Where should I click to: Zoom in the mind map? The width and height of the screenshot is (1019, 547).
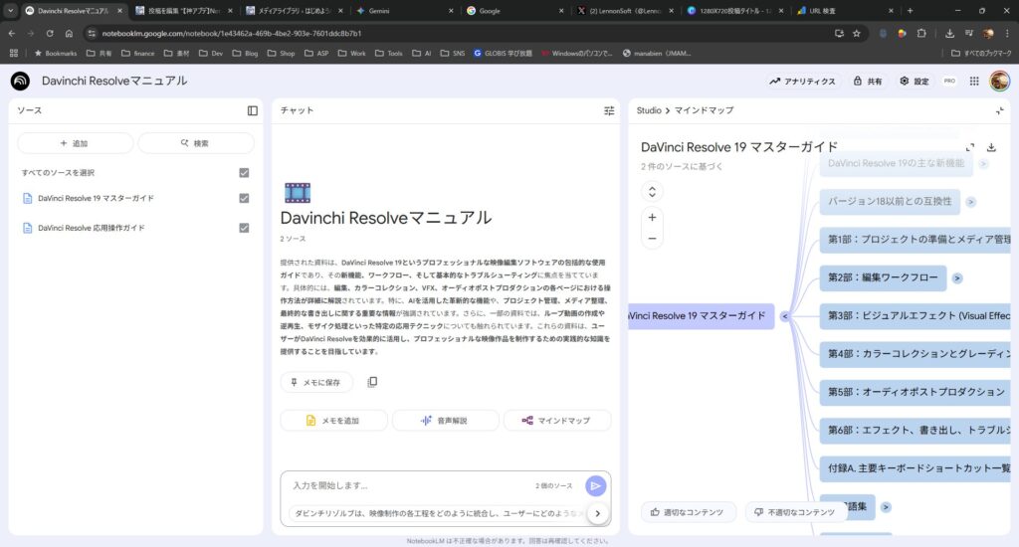pyautogui.click(x=652, y=218)
